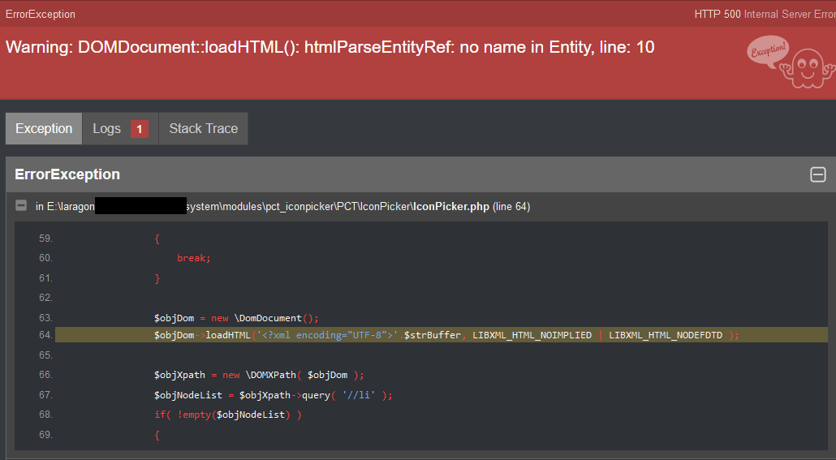Image resolution: width=836 pixels, height=460 pixels.
Task: Click the ErrorException section heading
Action: click(67, 174)
